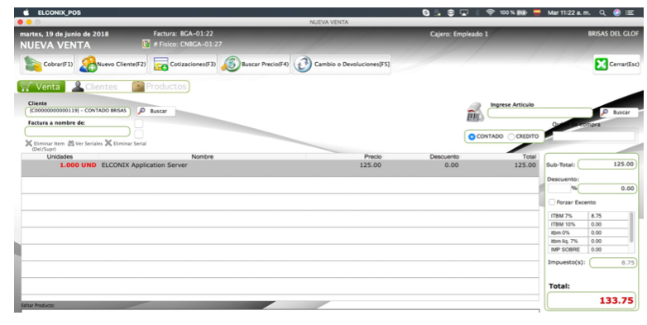Viewport: 647px width, 325px height.
Task: Select the CREDITO payment option
Action: point(523,136)
